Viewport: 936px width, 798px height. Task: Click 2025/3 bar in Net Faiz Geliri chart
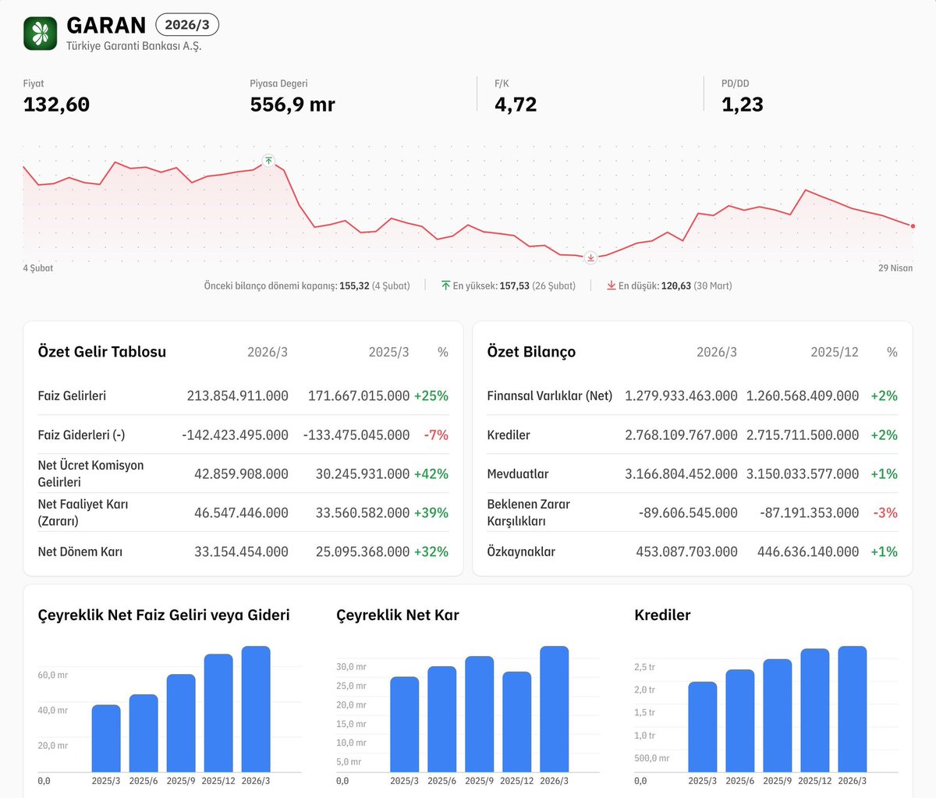106,739
